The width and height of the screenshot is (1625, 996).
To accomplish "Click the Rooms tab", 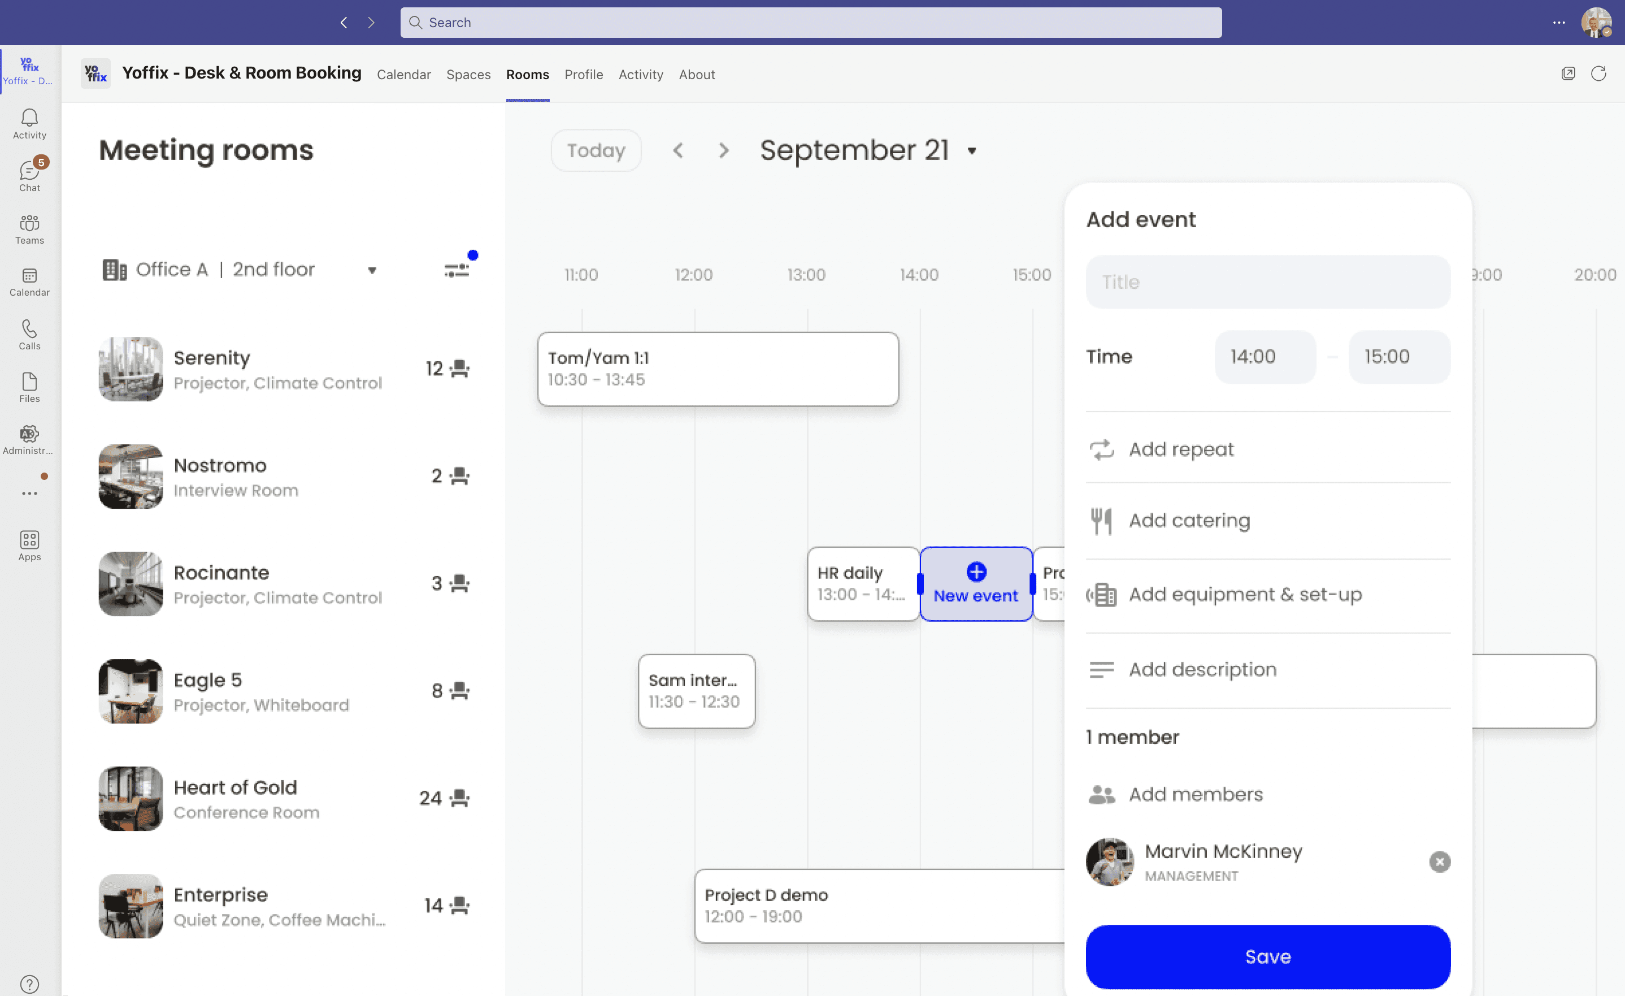I will pyautogui.click(x=527, y=72).
